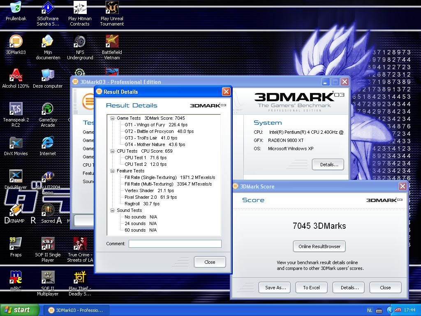Collapse the Game Tests tree node
Screen dimensions: 421x316
click(113, 118)
